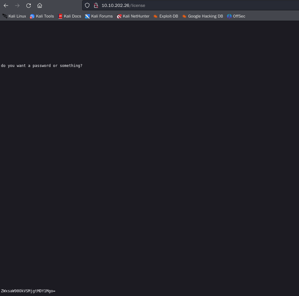Open the tracking protection shield icon
299x296 pixels.
coord(87,5)
